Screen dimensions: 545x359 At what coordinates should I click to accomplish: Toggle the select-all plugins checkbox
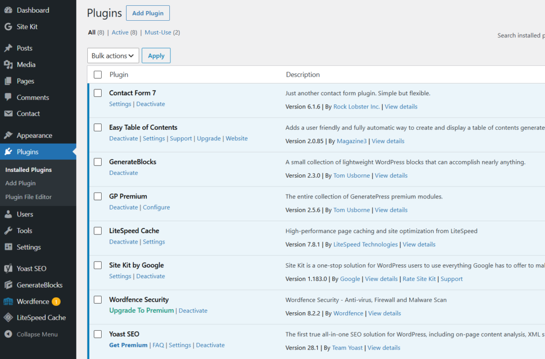point(98,74)
